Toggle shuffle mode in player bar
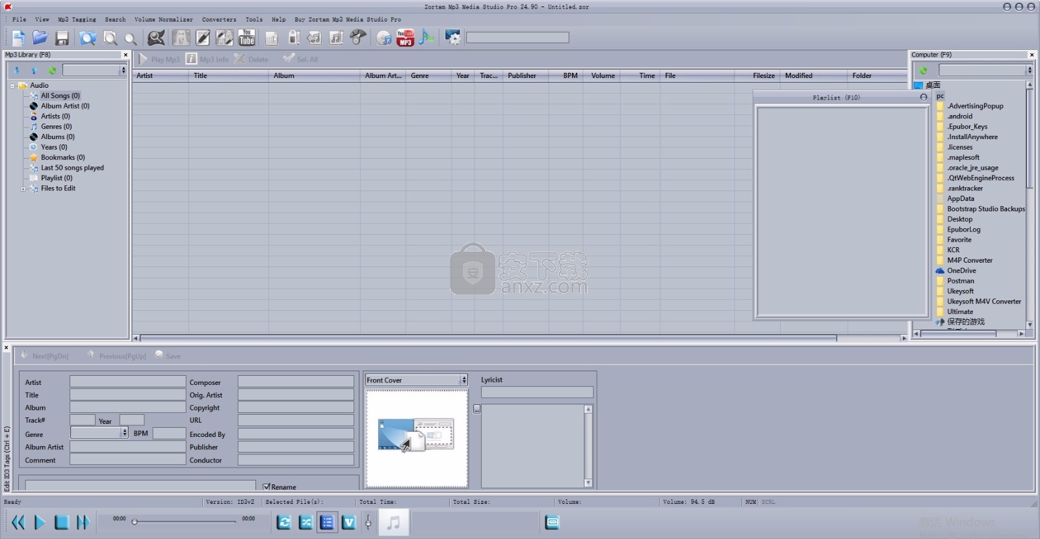1040x539 pixels. (x=305, y=522)
